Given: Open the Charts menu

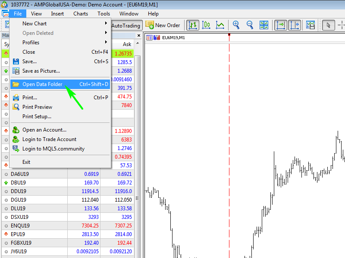Looking at the screenshot, I should 81,13.
